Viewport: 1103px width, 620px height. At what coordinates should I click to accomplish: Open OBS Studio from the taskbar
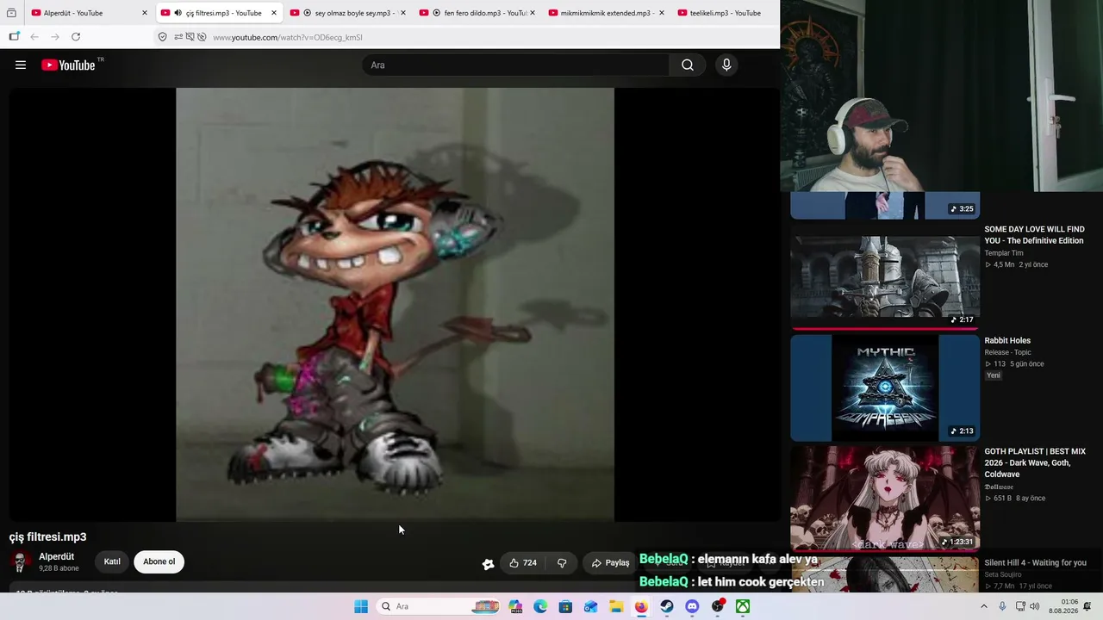(x=718, y=606)
